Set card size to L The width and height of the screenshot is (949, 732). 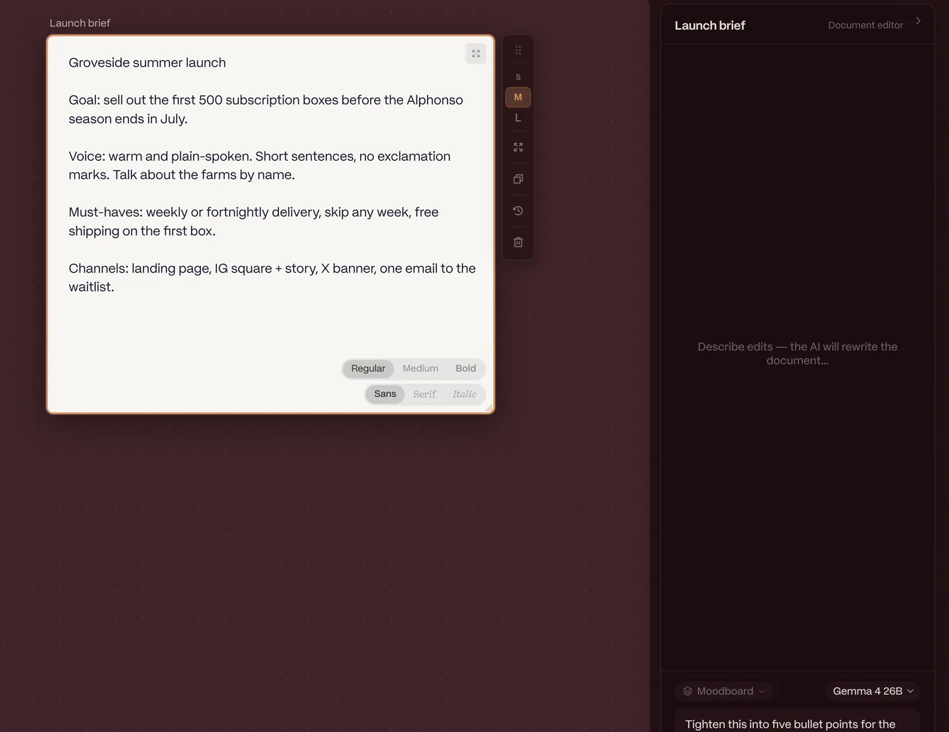(x=518, y=118)
